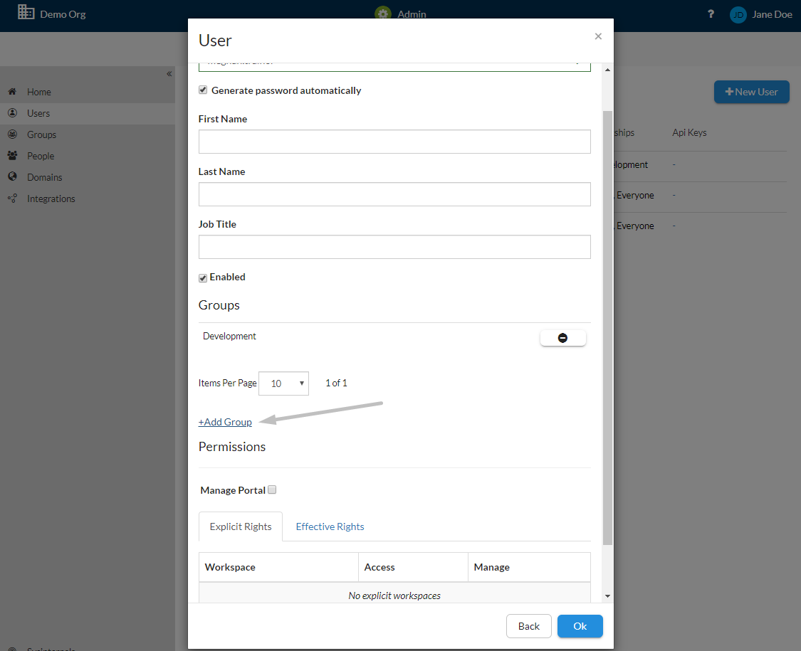This screenshot has width=801, height=651.
Task: Collapse the sidebar with the double-chevron icon
Action: pyautogui.click(x=169, y=74)
